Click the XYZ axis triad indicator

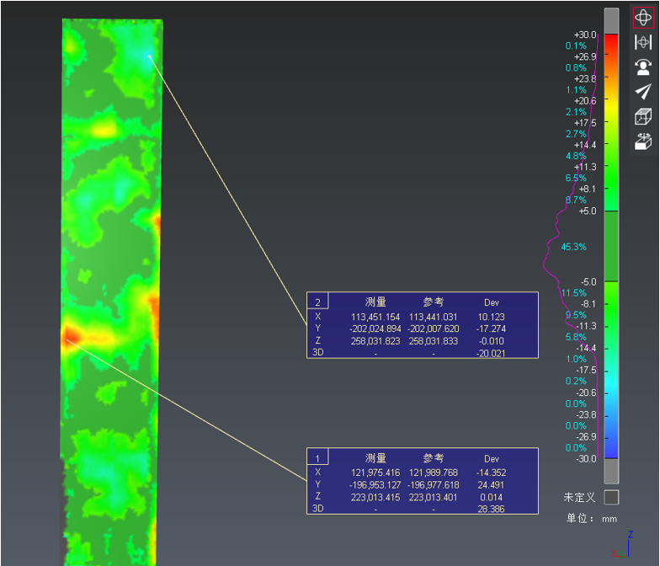click(x=623, y=545)
